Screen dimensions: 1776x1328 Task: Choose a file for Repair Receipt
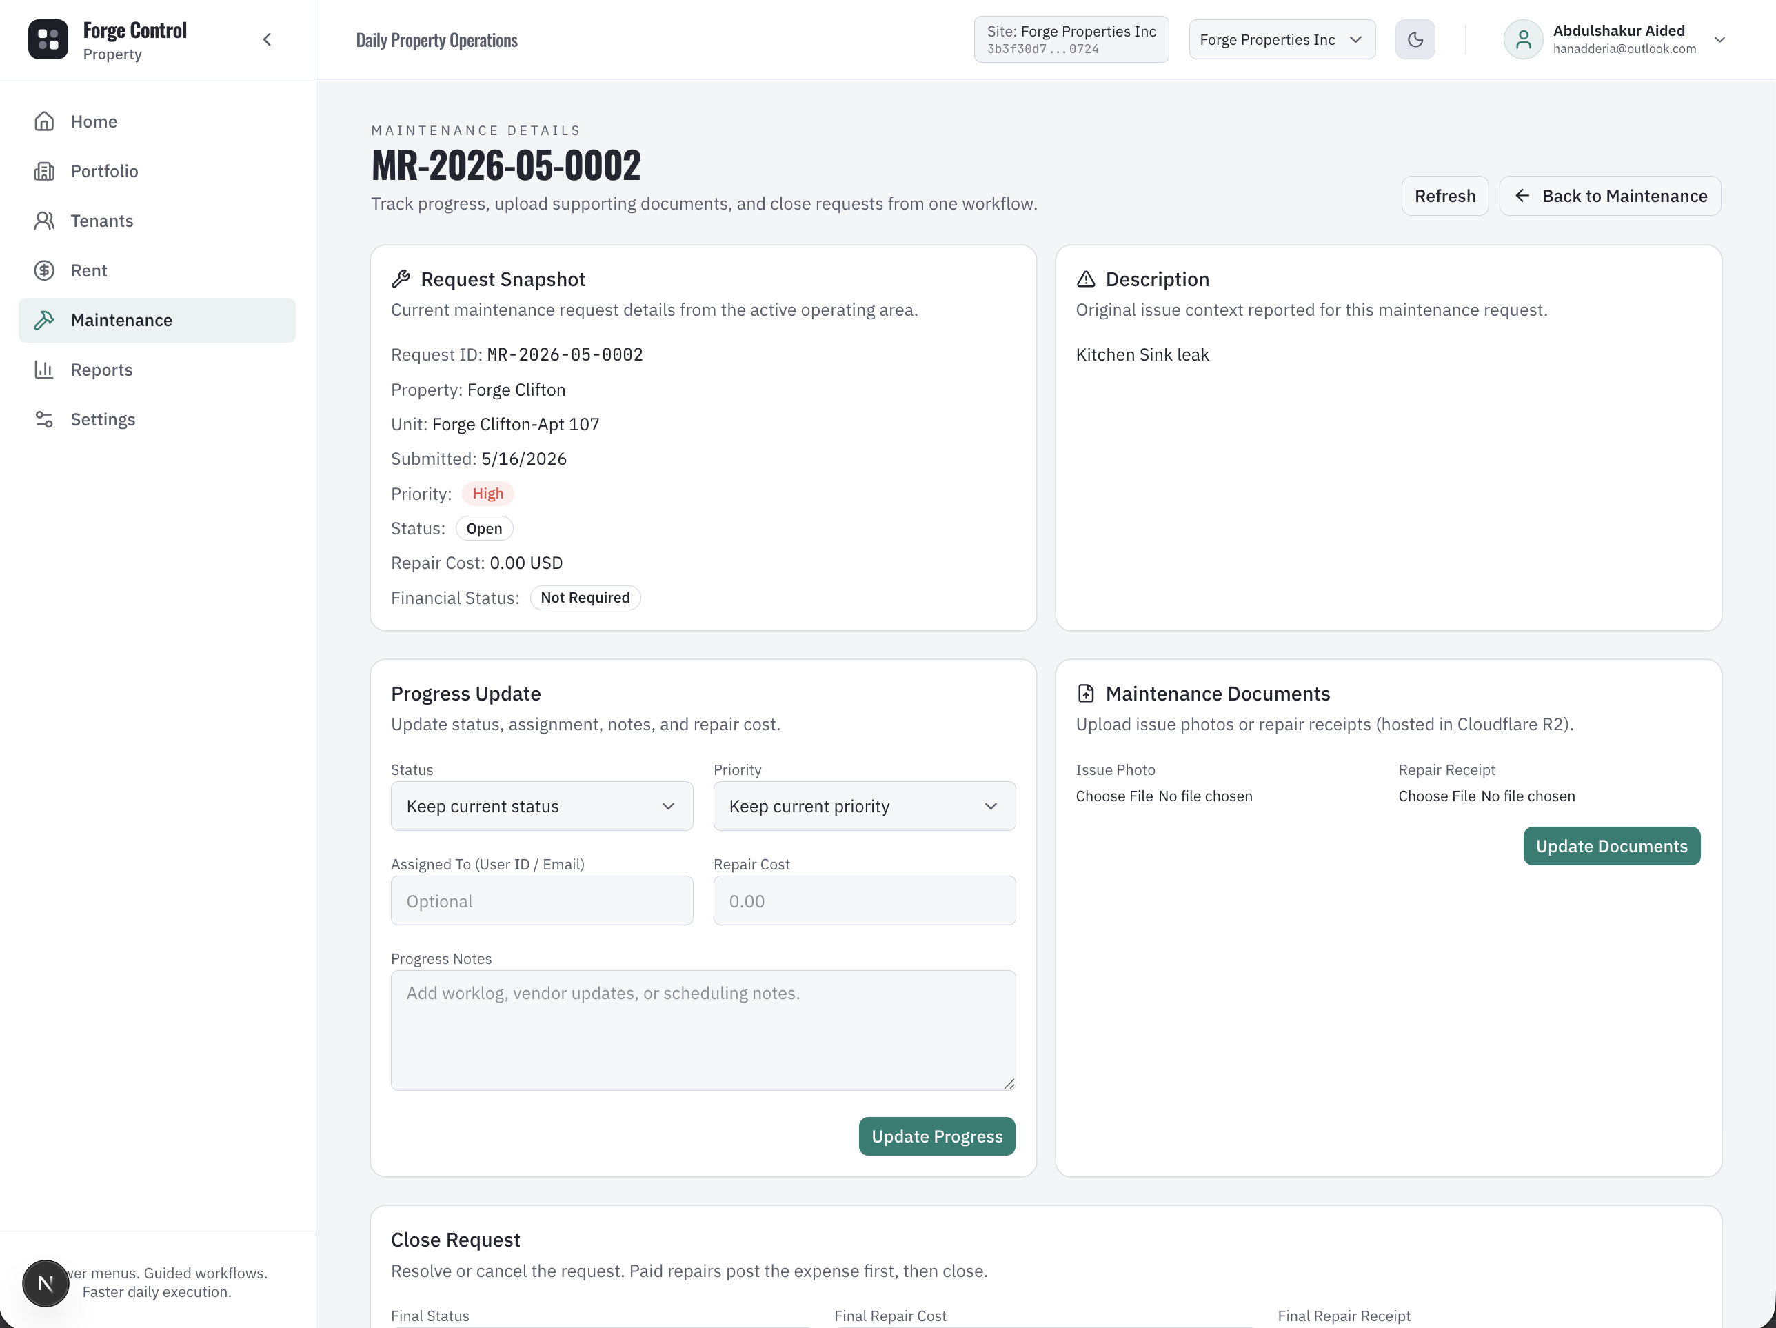click(x=1437, y=796)
